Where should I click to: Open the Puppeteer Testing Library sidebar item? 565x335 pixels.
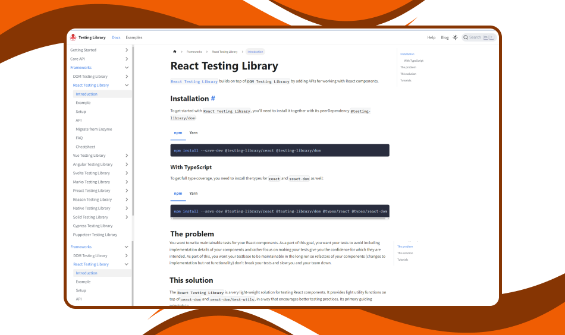95,235
